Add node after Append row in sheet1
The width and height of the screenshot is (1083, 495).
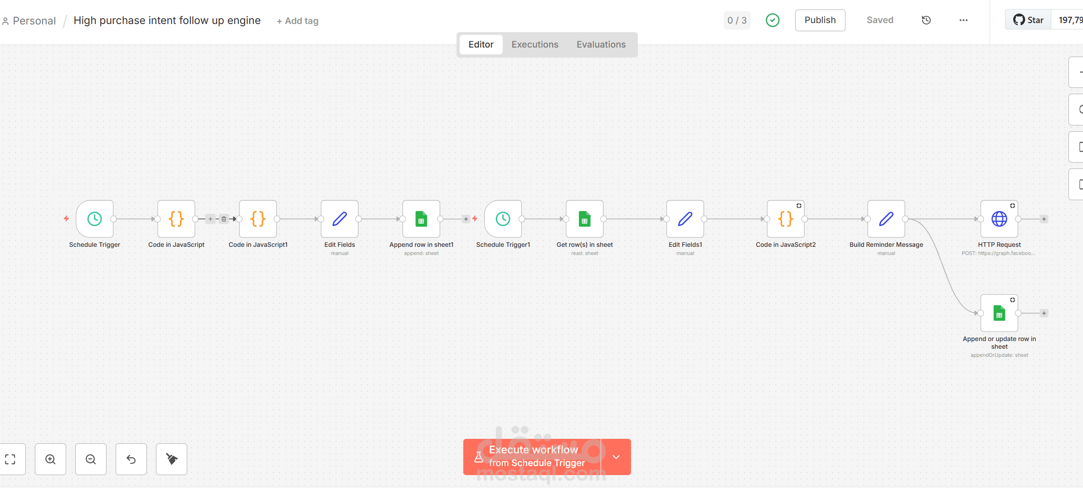[466, 219]
